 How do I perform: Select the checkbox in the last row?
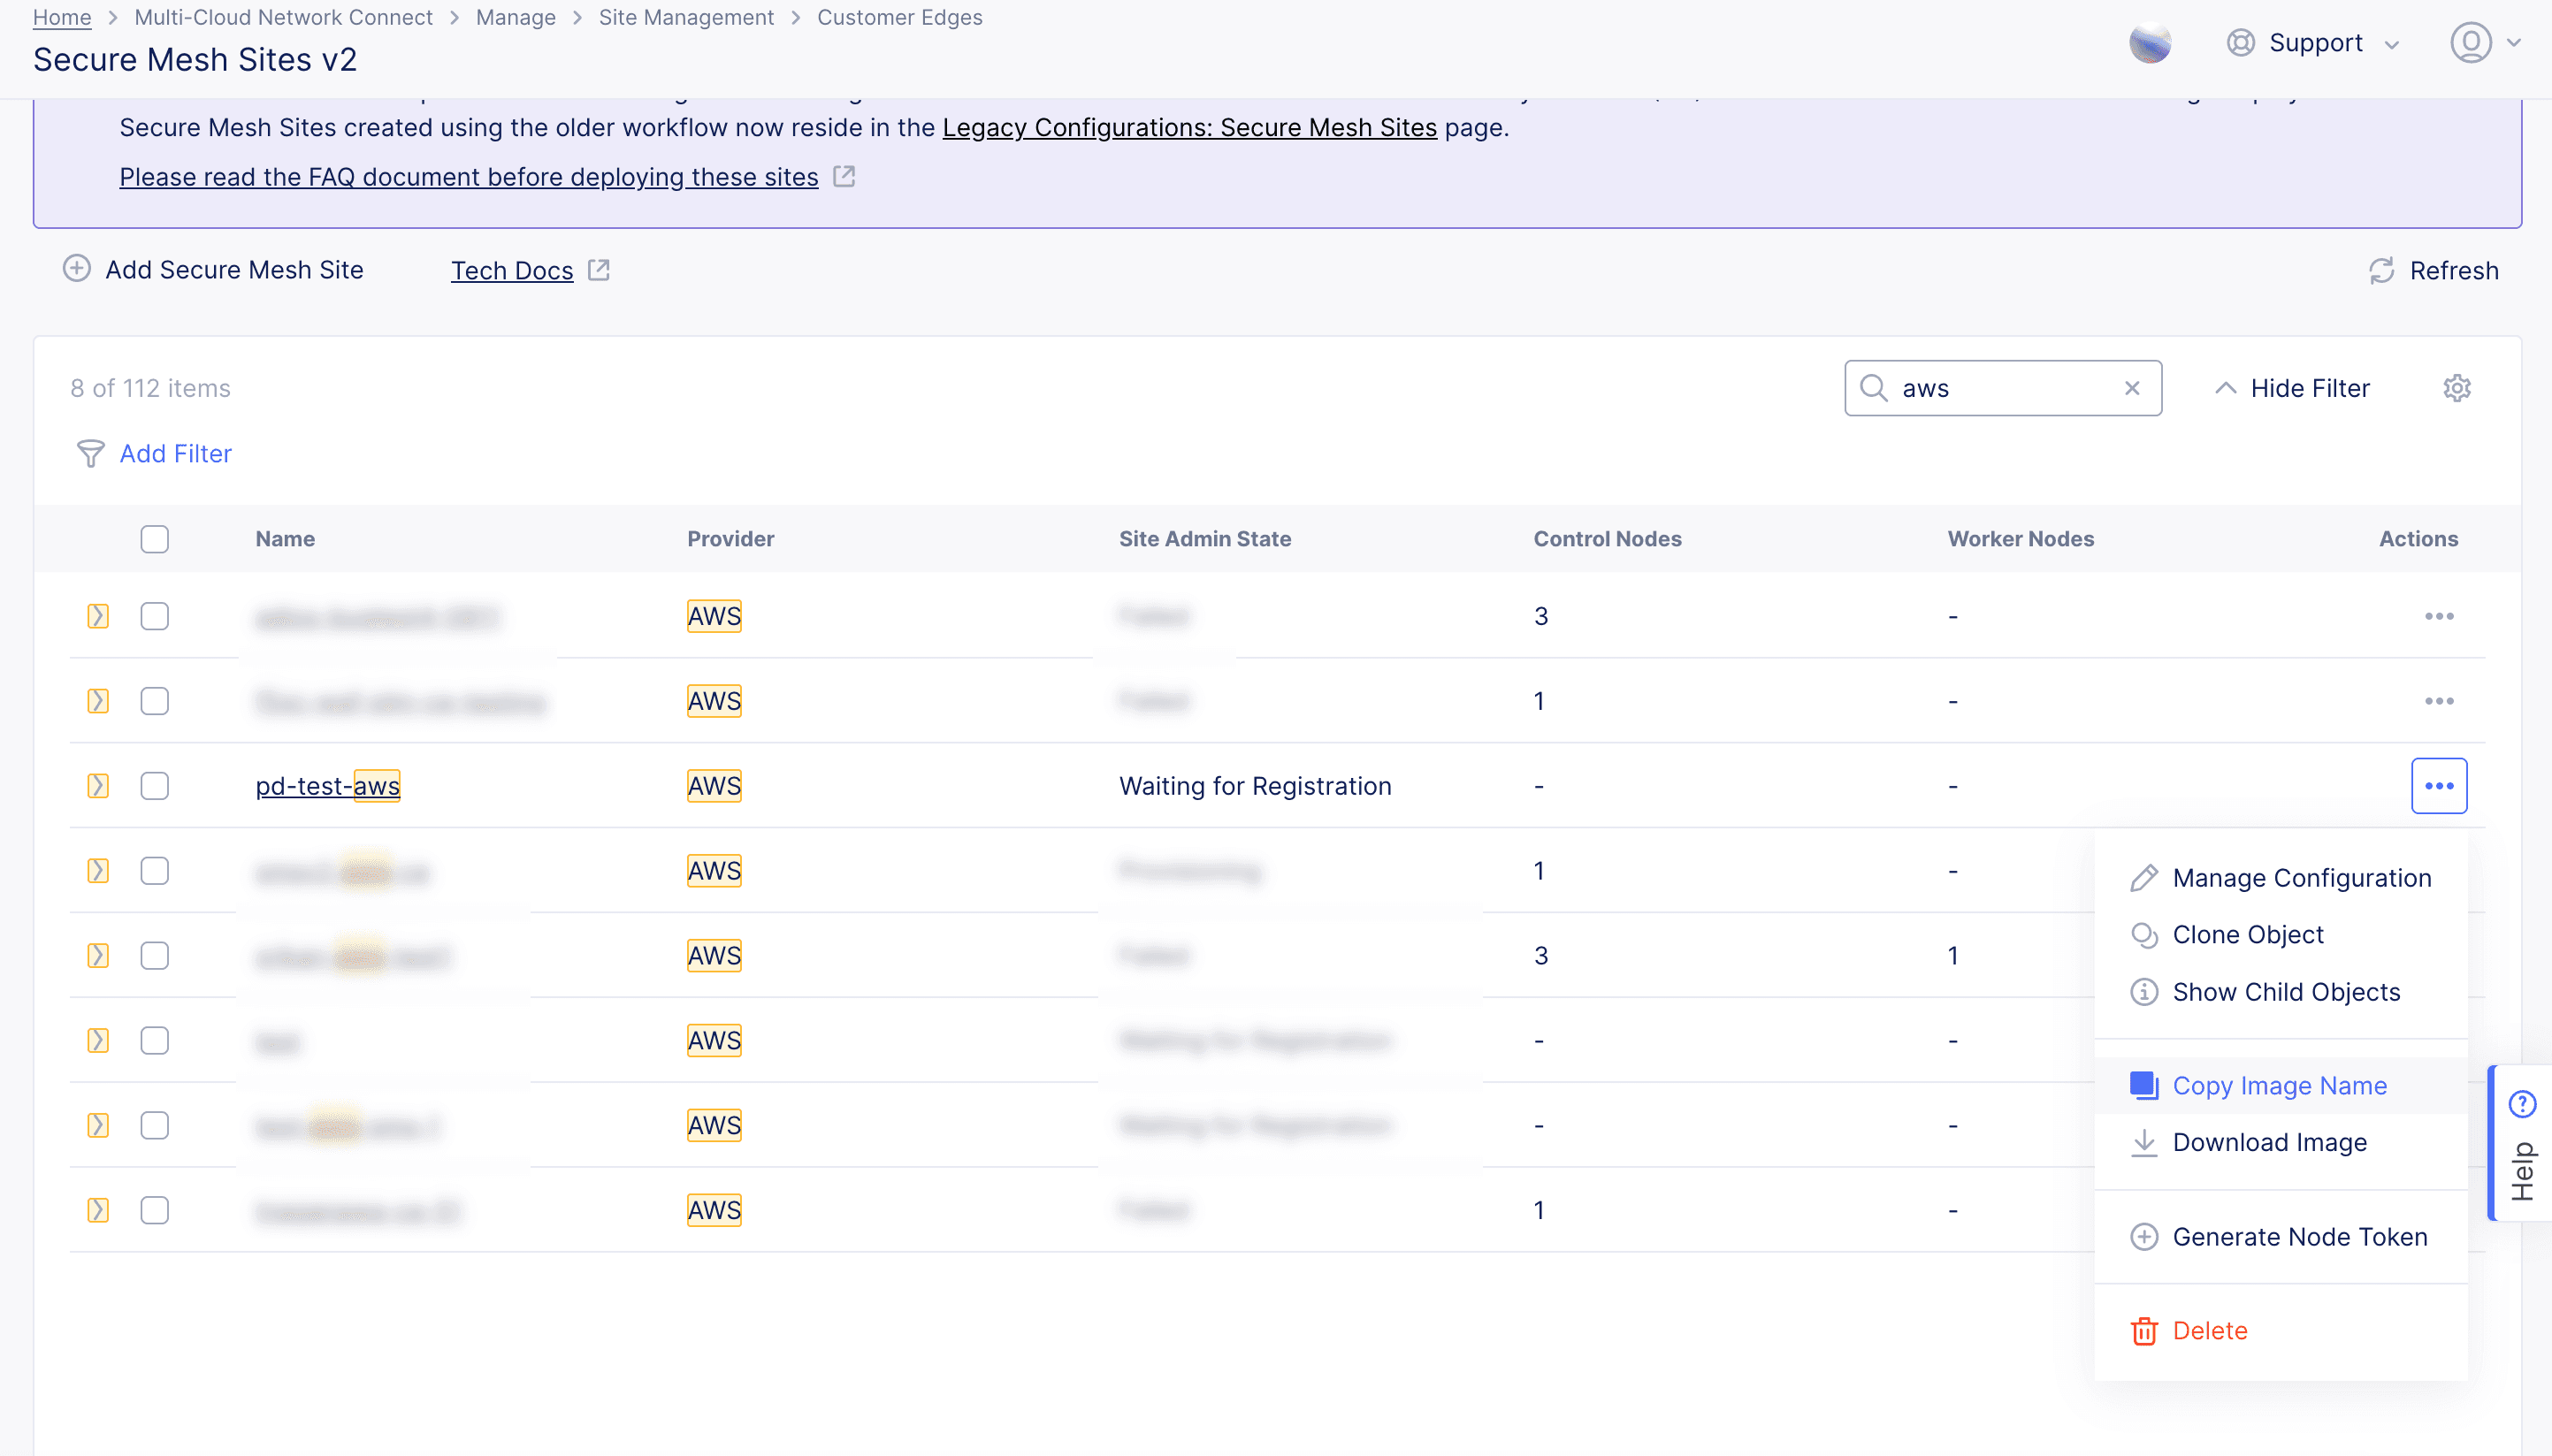(154, 1210)
